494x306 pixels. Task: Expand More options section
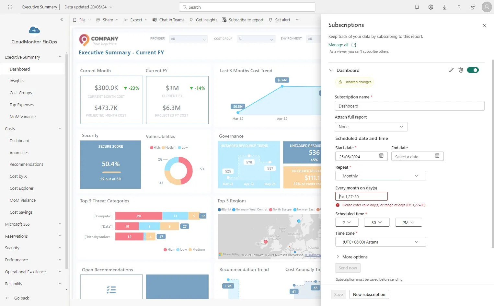click(352, 257)
